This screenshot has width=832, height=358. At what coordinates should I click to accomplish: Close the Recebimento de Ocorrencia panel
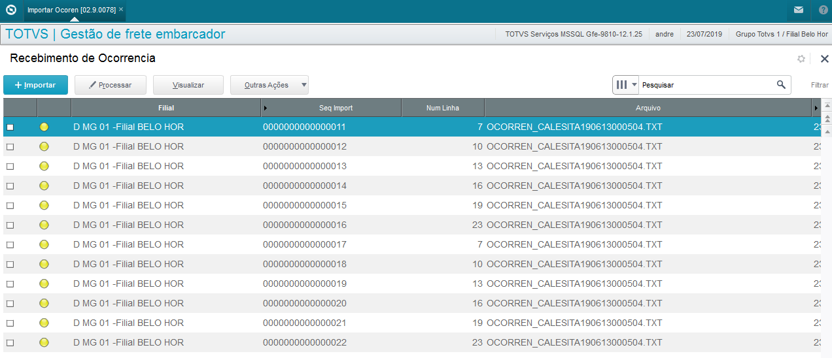point(824,59)
